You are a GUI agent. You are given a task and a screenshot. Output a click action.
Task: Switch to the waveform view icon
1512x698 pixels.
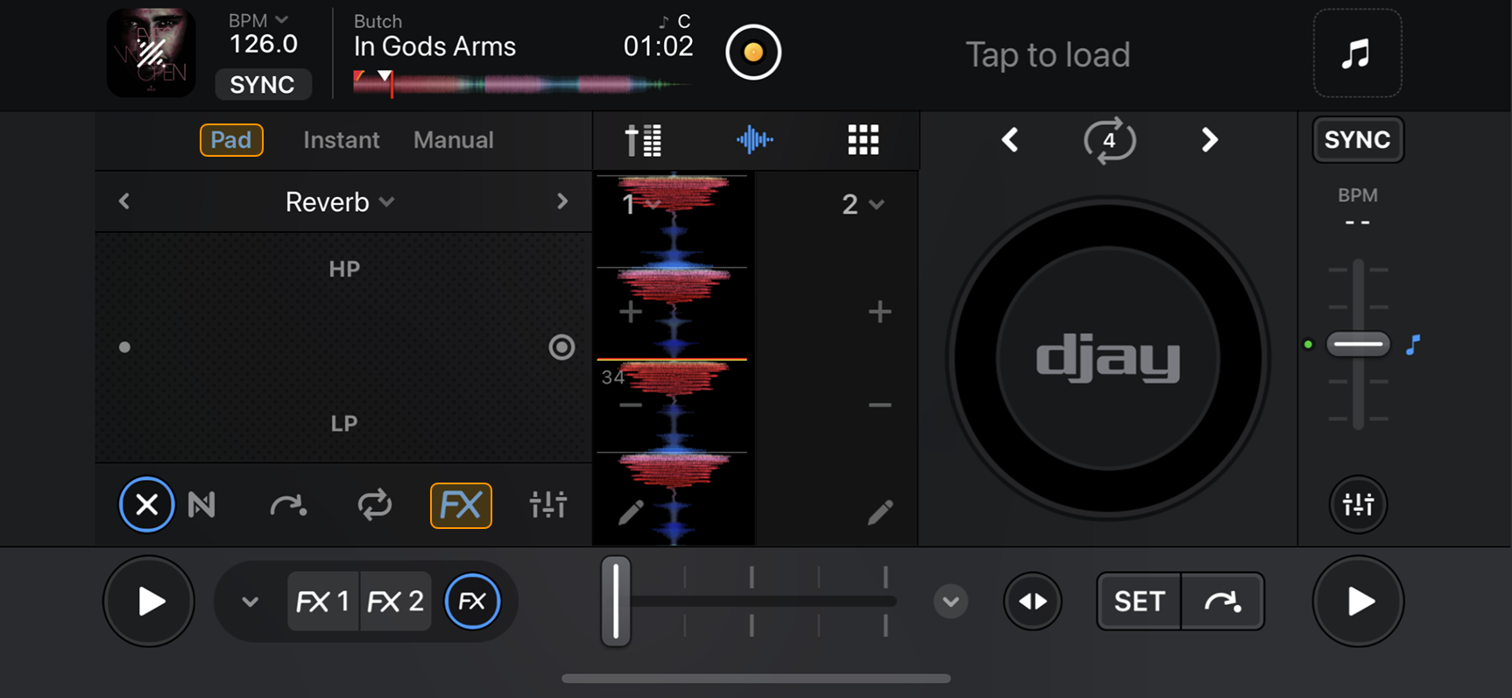pyautogui.click(x=754, y=139)
